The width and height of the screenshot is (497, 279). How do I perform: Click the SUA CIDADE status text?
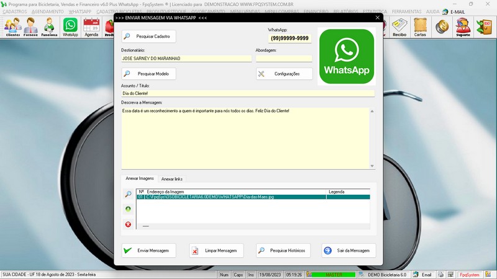[x=49, y=275]
